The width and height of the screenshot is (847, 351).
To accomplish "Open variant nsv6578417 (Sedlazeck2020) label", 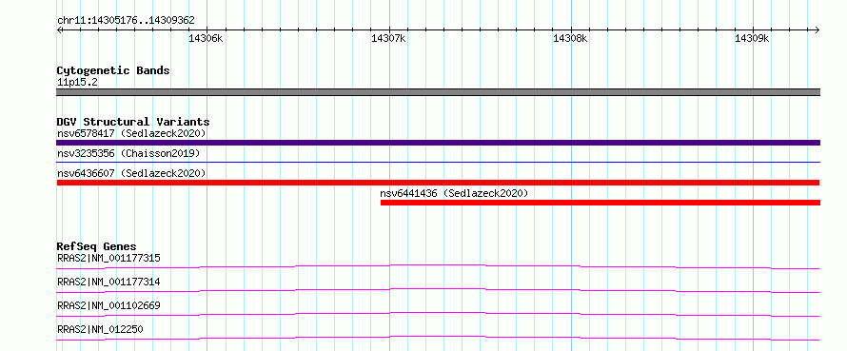I will tap(131, 133).
